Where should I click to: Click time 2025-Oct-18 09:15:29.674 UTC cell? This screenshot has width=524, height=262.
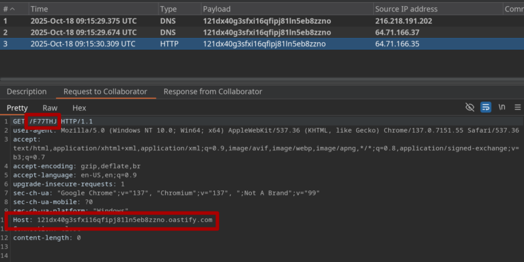(x=83, y=33)
